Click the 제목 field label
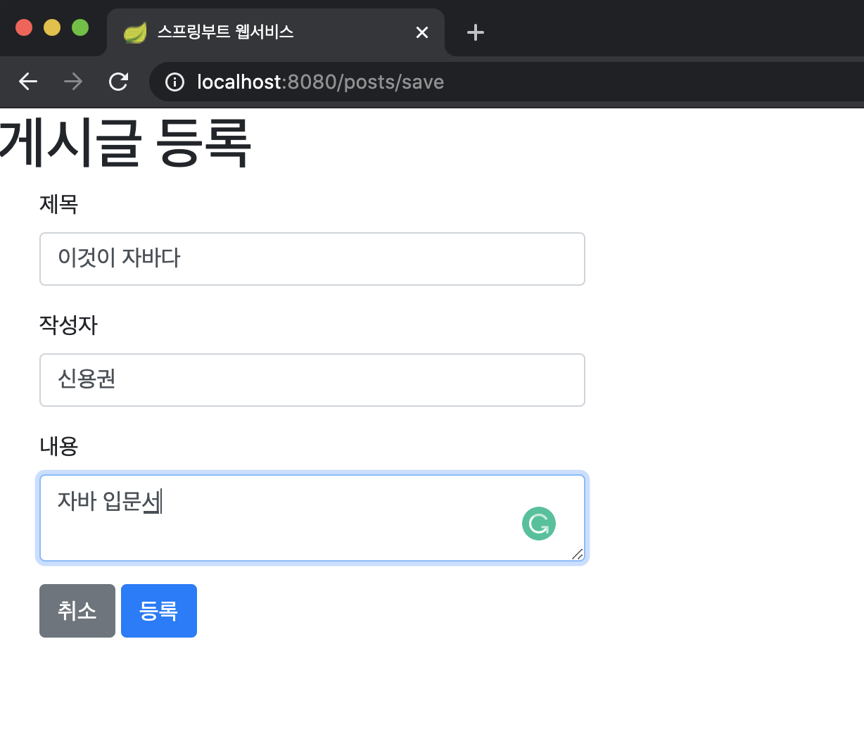The height and width of the screenshot is (753, 864). coord(58,204)
